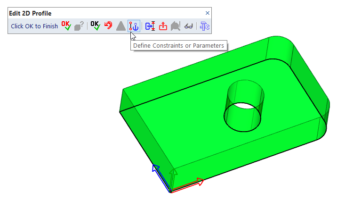The height and width of the screenshot is (201, 337).
Task: Click the eyeglasses preview icon
Action: [x=188, y=26]
